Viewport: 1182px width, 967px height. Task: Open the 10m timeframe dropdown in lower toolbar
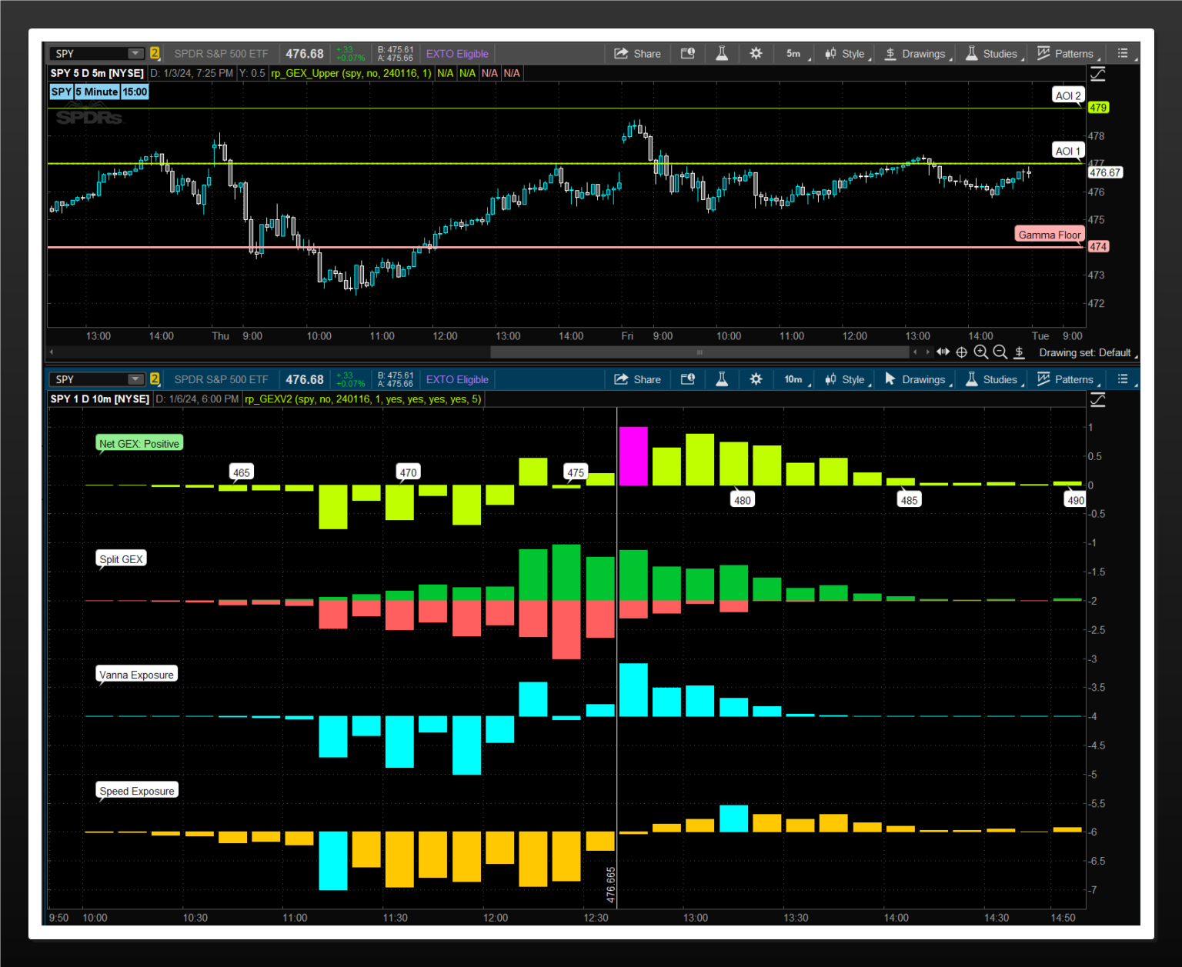point(797,379)
